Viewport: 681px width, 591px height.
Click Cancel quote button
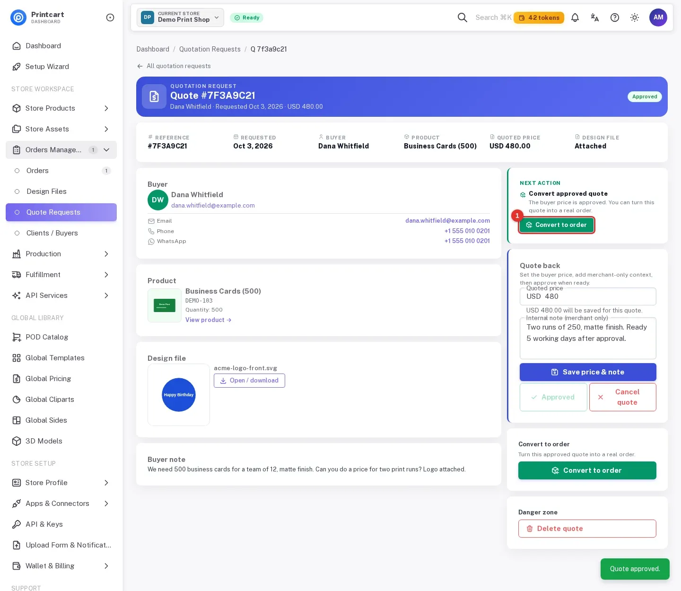pos(622,397)
